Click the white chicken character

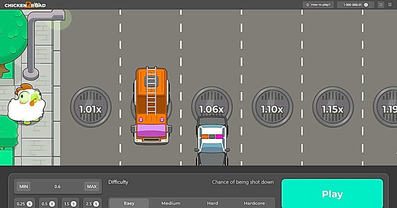(26, 104)
